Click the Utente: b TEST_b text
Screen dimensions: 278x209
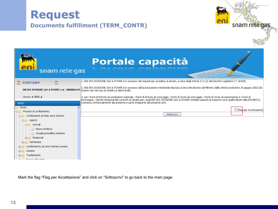33,97
